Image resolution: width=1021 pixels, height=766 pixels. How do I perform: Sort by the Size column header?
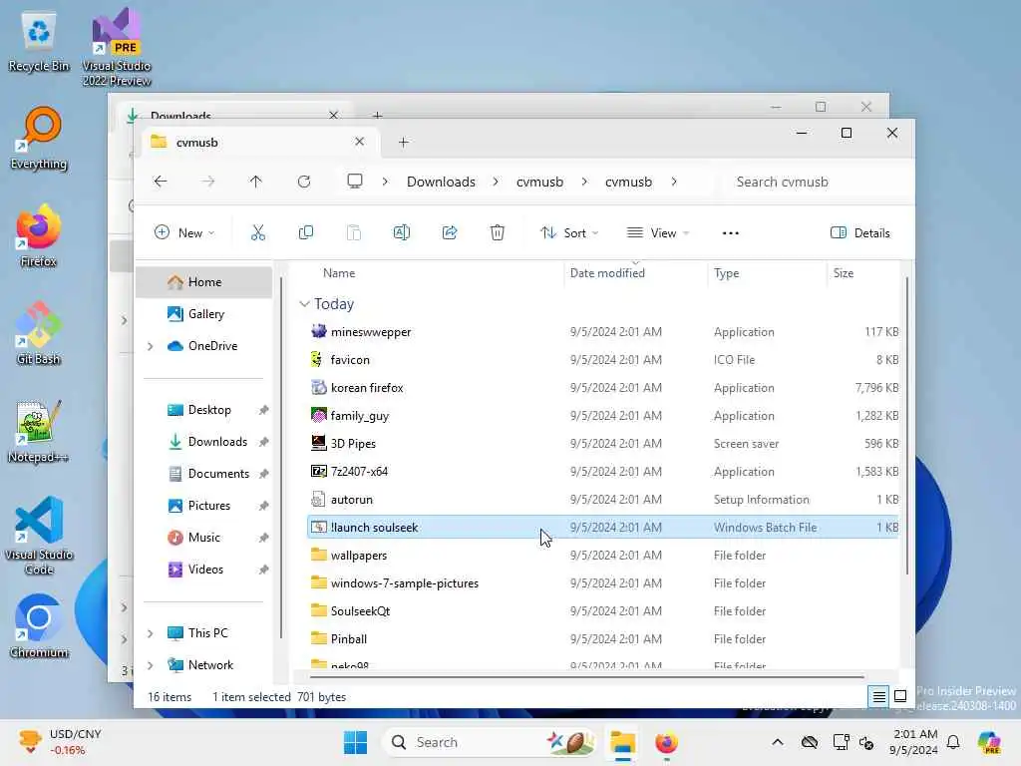click(x=844, y=273)
